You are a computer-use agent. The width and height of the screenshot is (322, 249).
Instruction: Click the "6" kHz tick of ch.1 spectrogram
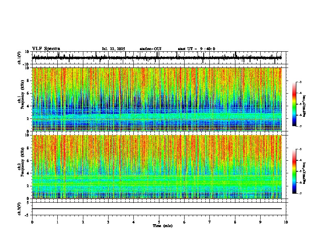pos(28,93)
